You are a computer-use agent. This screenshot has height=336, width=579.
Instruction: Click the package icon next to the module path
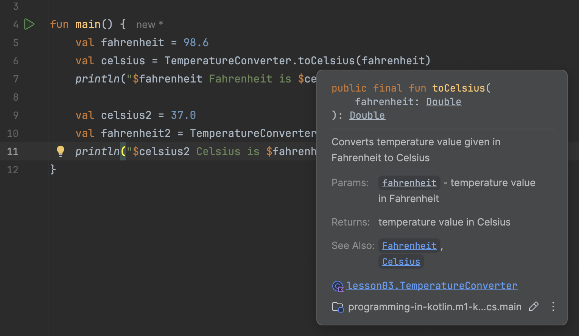337,307
